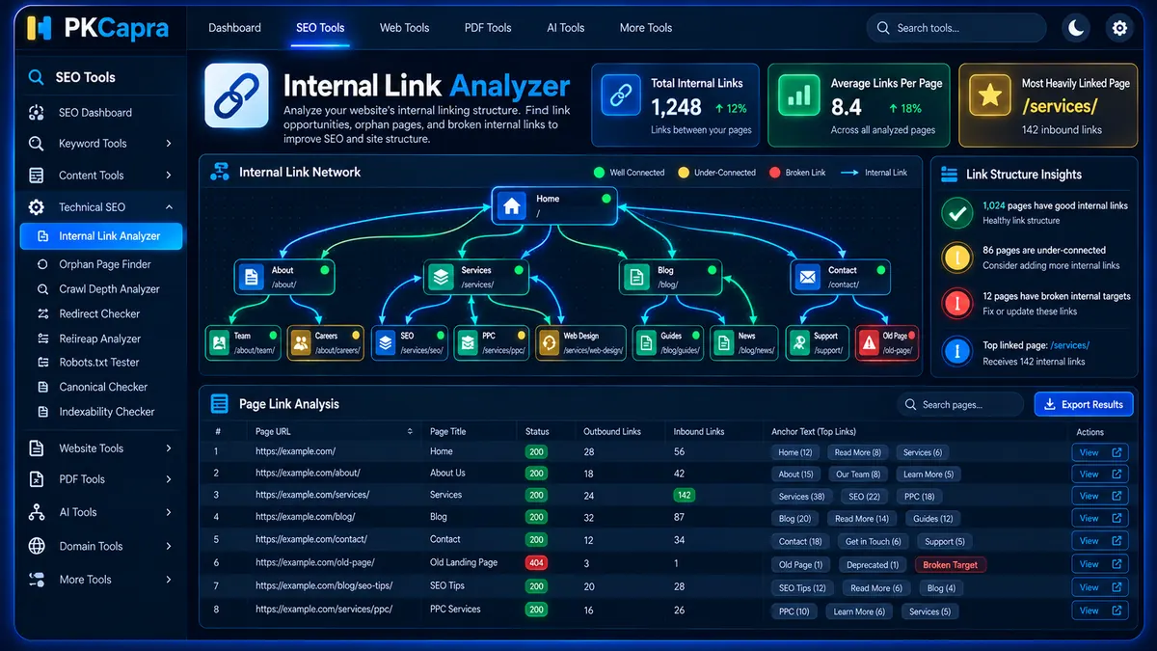The width and height of the screenshot is (1157, 651).
Task: Click the search magnifier in top bar
Action: [883, 28]
